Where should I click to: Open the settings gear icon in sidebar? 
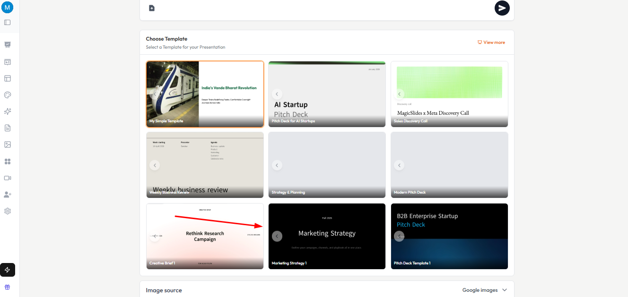8,211
